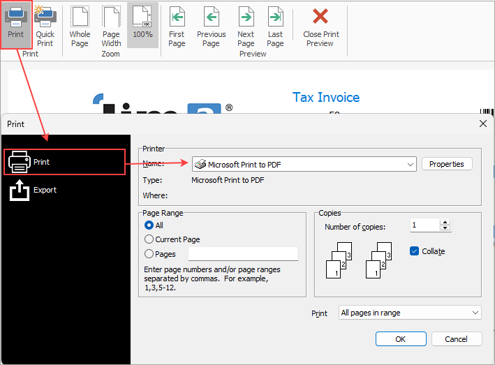Close Print Preview
This screenshot has width=495, height=365.
coord(320,27)
